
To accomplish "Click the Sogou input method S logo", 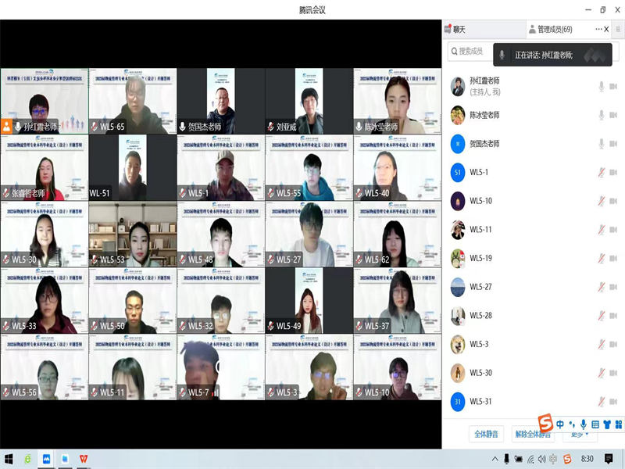I will coord(545,424).
